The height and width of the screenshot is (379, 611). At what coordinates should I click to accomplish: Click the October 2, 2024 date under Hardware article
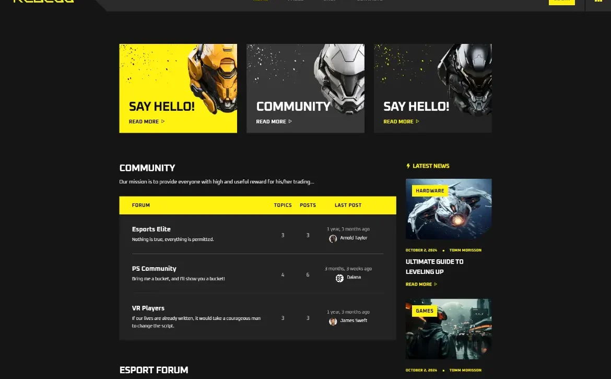(x=421, y=250)
